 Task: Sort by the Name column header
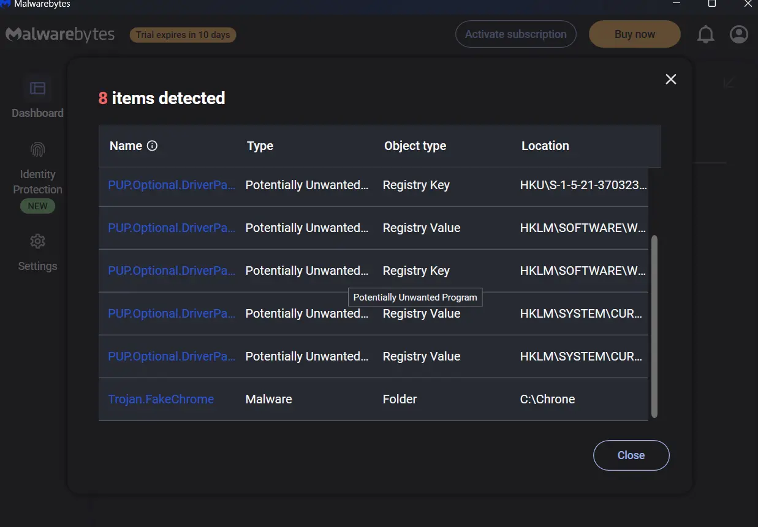[x=126, y=146]
